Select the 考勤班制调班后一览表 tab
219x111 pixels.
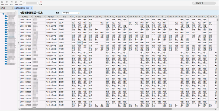pos(22,8)
